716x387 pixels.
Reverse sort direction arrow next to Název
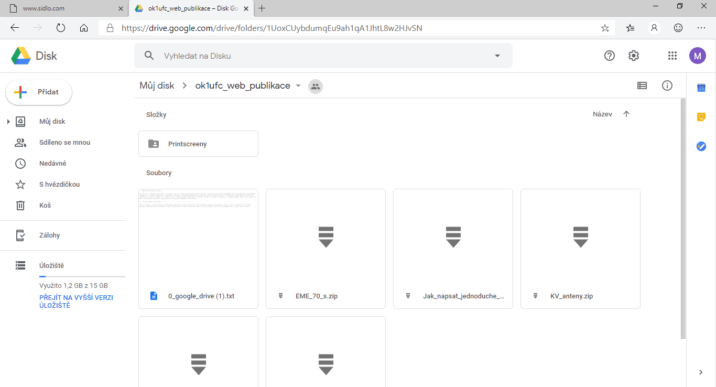tap(626, 114)
